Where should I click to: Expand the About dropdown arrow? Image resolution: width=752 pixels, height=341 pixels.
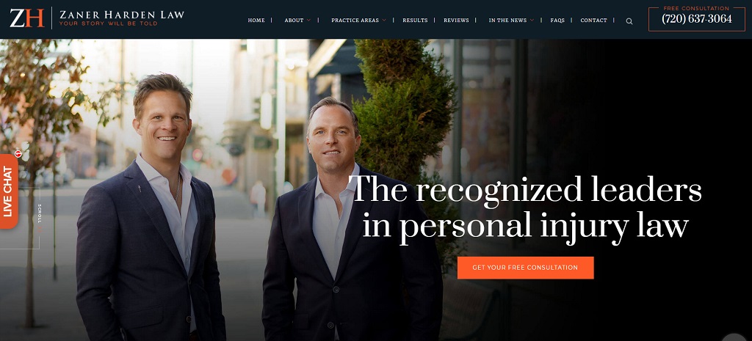(309, 20)
